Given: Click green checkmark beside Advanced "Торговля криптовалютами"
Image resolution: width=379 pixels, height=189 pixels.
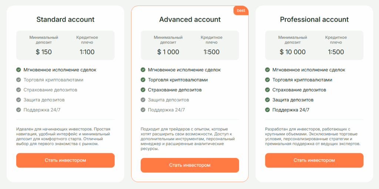Looking at the screenshot, I should [143, 80].
